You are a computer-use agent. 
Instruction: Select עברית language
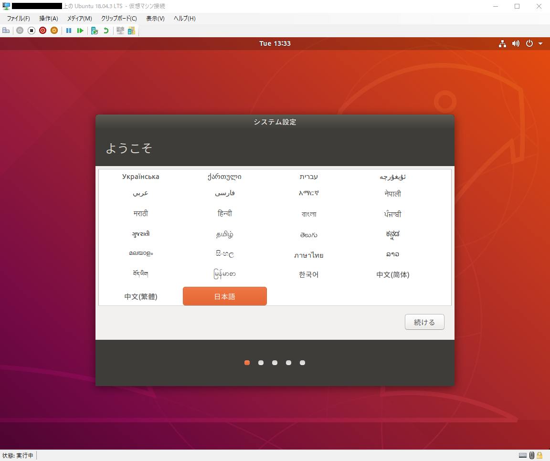click(309, 177)
